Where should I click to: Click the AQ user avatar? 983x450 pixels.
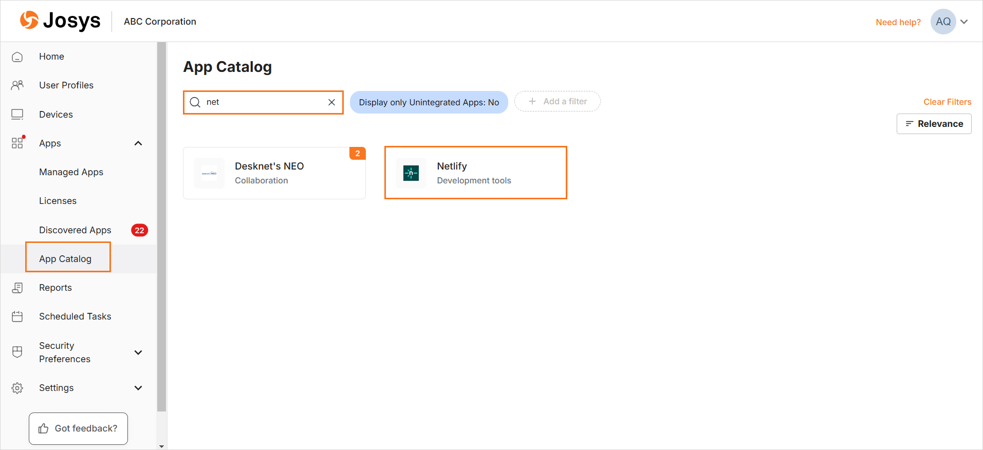pyautogui.click(x=943, y=22)
